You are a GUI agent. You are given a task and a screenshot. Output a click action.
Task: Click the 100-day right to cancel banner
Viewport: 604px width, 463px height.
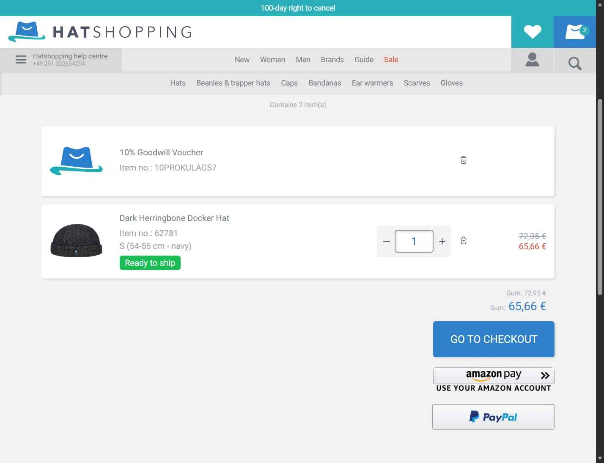point(298,8)
